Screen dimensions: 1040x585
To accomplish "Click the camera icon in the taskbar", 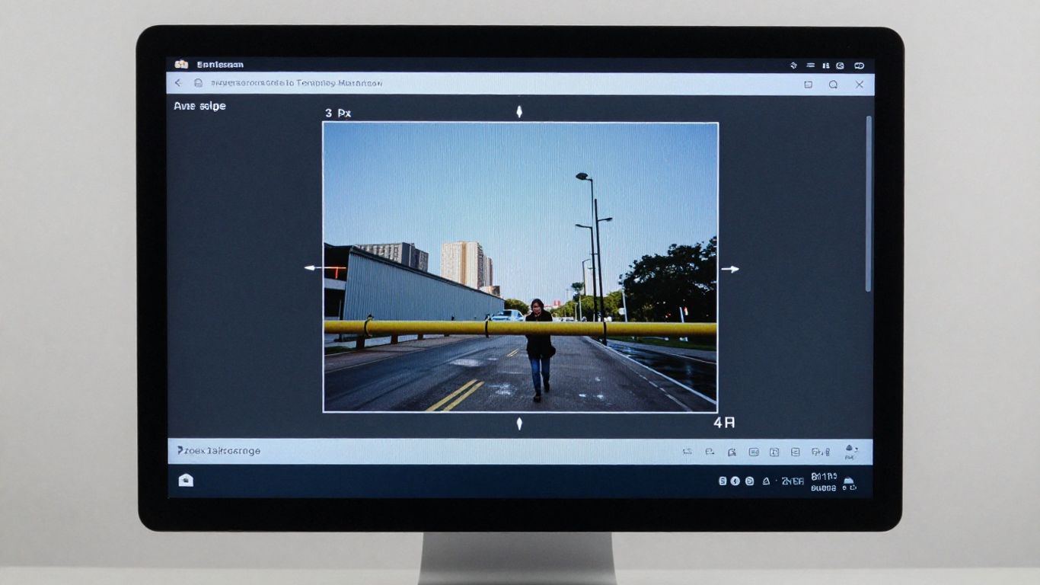I will (185, 480).
